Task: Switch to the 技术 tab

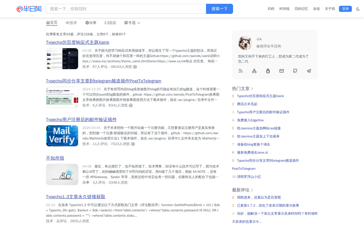Action: pyautogui.click(x=71, y=23)
